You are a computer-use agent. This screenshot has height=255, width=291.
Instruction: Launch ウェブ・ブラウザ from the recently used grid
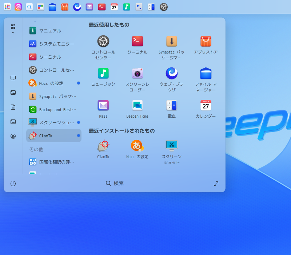pos(171,79)
